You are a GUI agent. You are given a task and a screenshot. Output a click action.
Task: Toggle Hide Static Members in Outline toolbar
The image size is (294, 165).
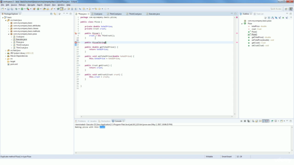pyautogui.click(x=280, y=18)
